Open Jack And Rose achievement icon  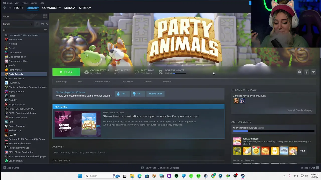[237, 141]
